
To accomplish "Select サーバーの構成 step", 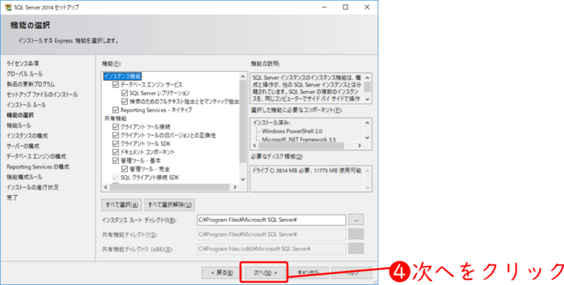I will [23, 146].
